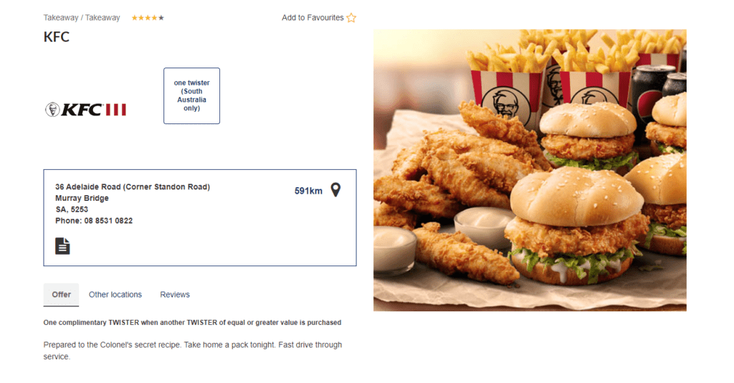The height and width of the screenshot is (383, 734).
Task: Click the KFC title heading
Action: tap(57, 37)
